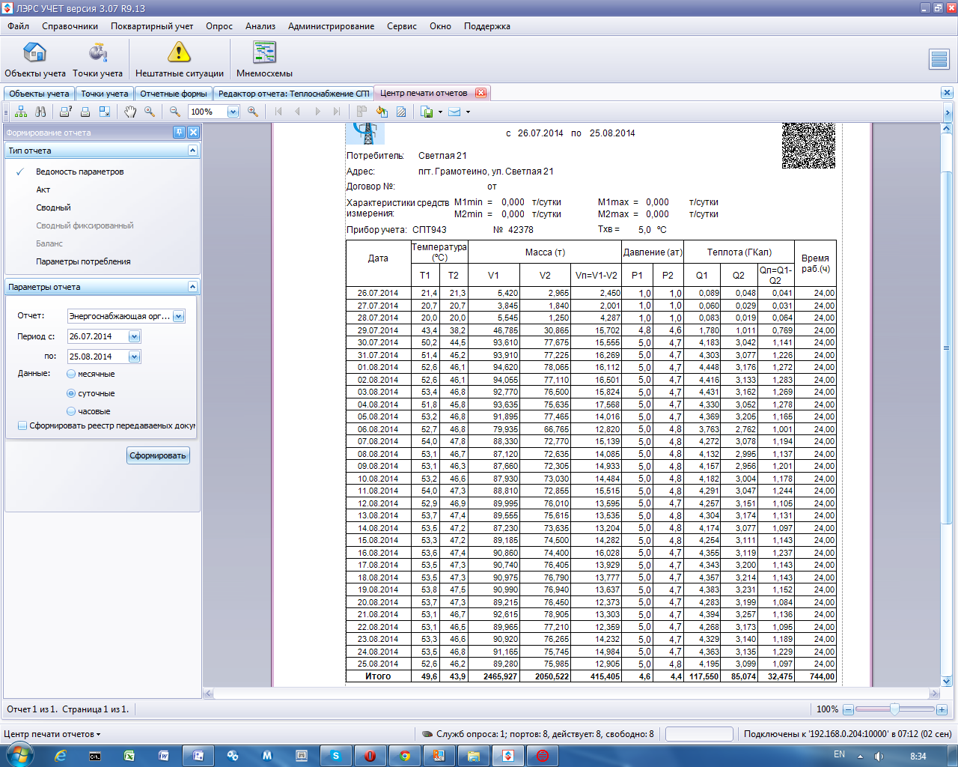Open Opera browser from taskbar
This screenshot has width=958, height=767.
pos(370,756)
